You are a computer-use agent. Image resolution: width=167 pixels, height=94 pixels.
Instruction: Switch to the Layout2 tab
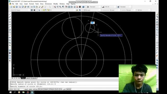(34, 78)
